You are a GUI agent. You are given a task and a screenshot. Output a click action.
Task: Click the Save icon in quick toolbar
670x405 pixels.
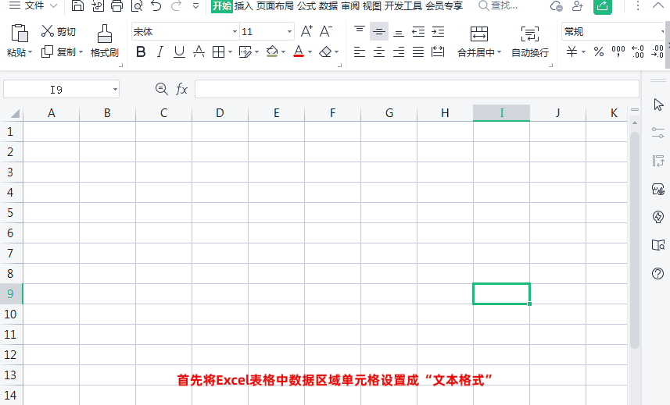[77, 5]
